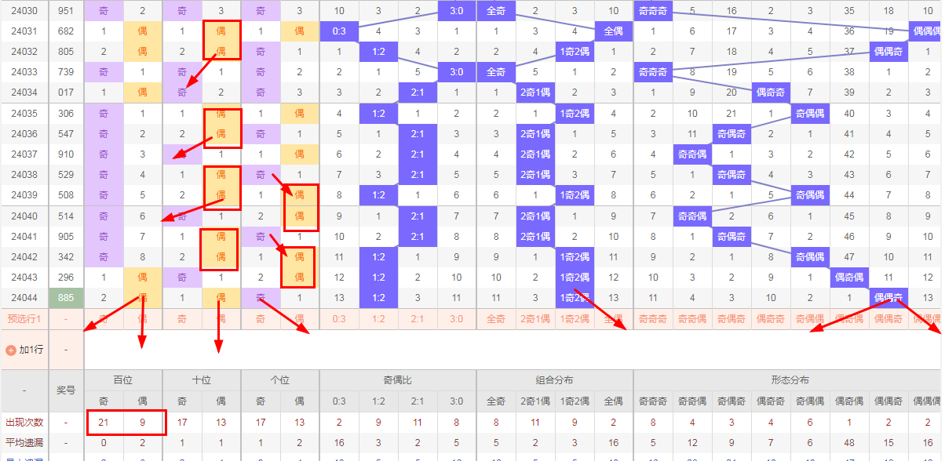The height and width of the screenshot is (461, 945).
Task: Click the highlighted 全偶 cell in row 24031
Action: 614,31
